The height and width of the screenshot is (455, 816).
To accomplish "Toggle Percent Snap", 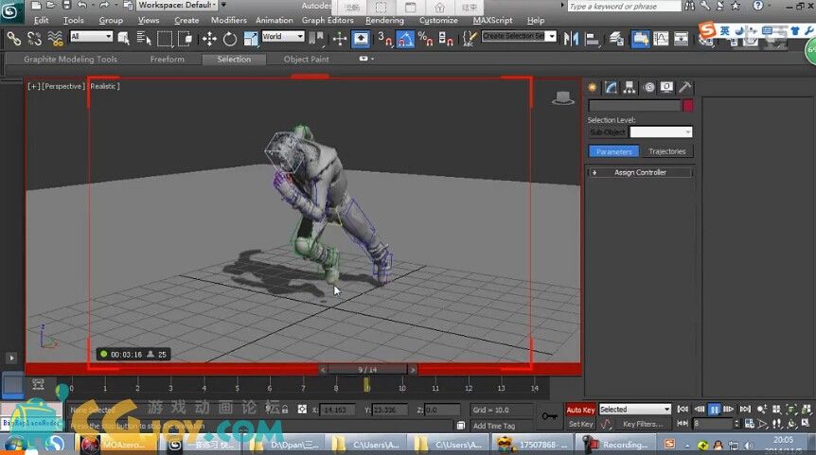I will (426, 39).
